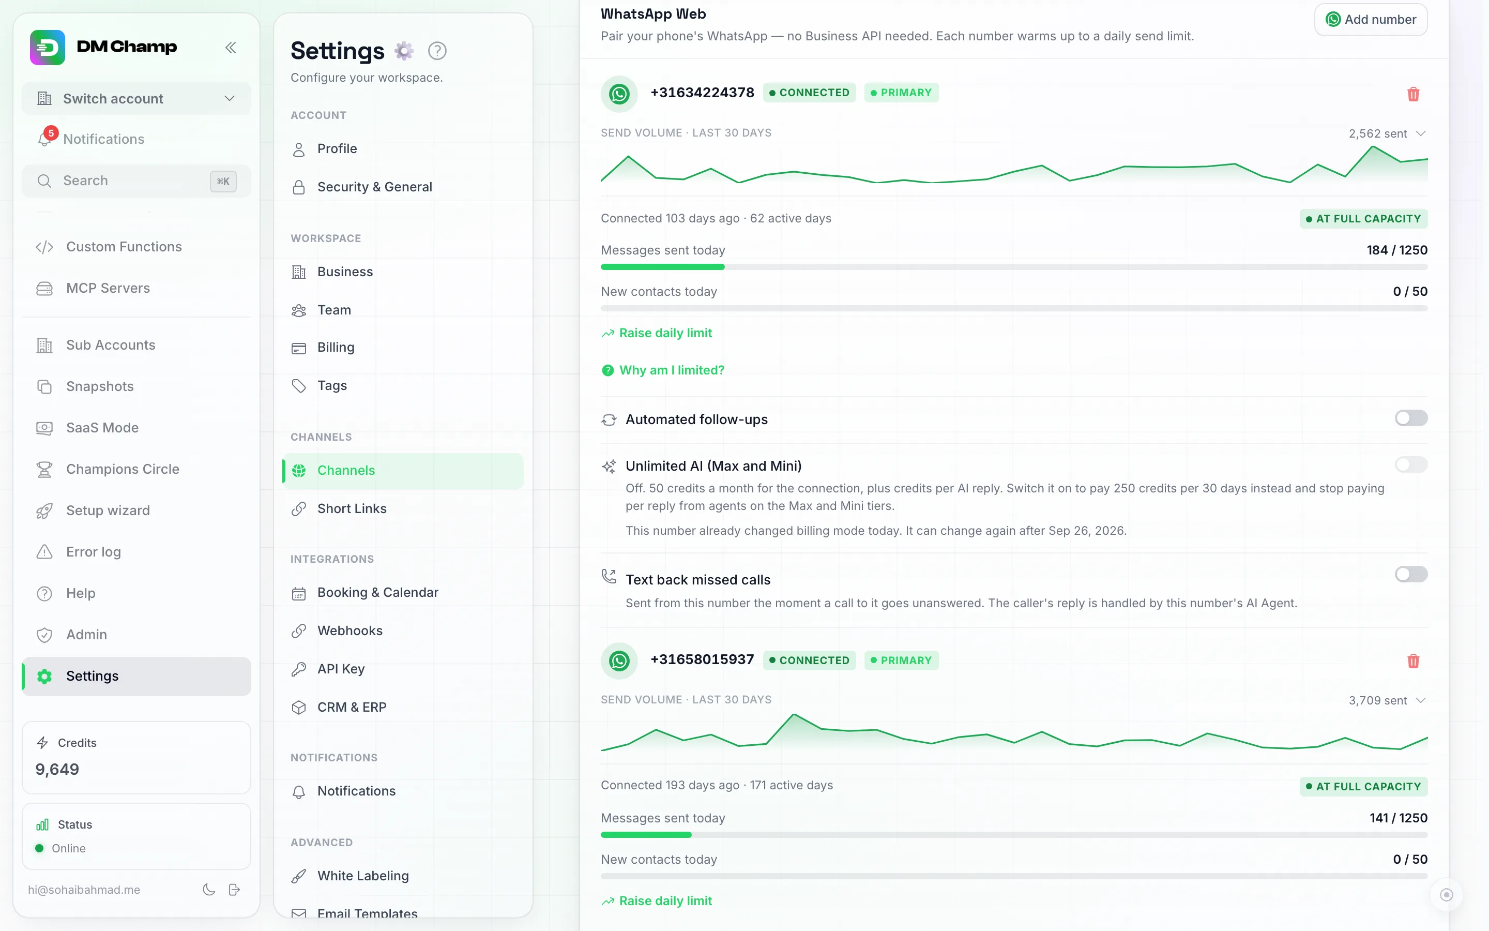Click the floating target icon bottom-right
The image size is (1489, 931).
tap(1447, 895)
